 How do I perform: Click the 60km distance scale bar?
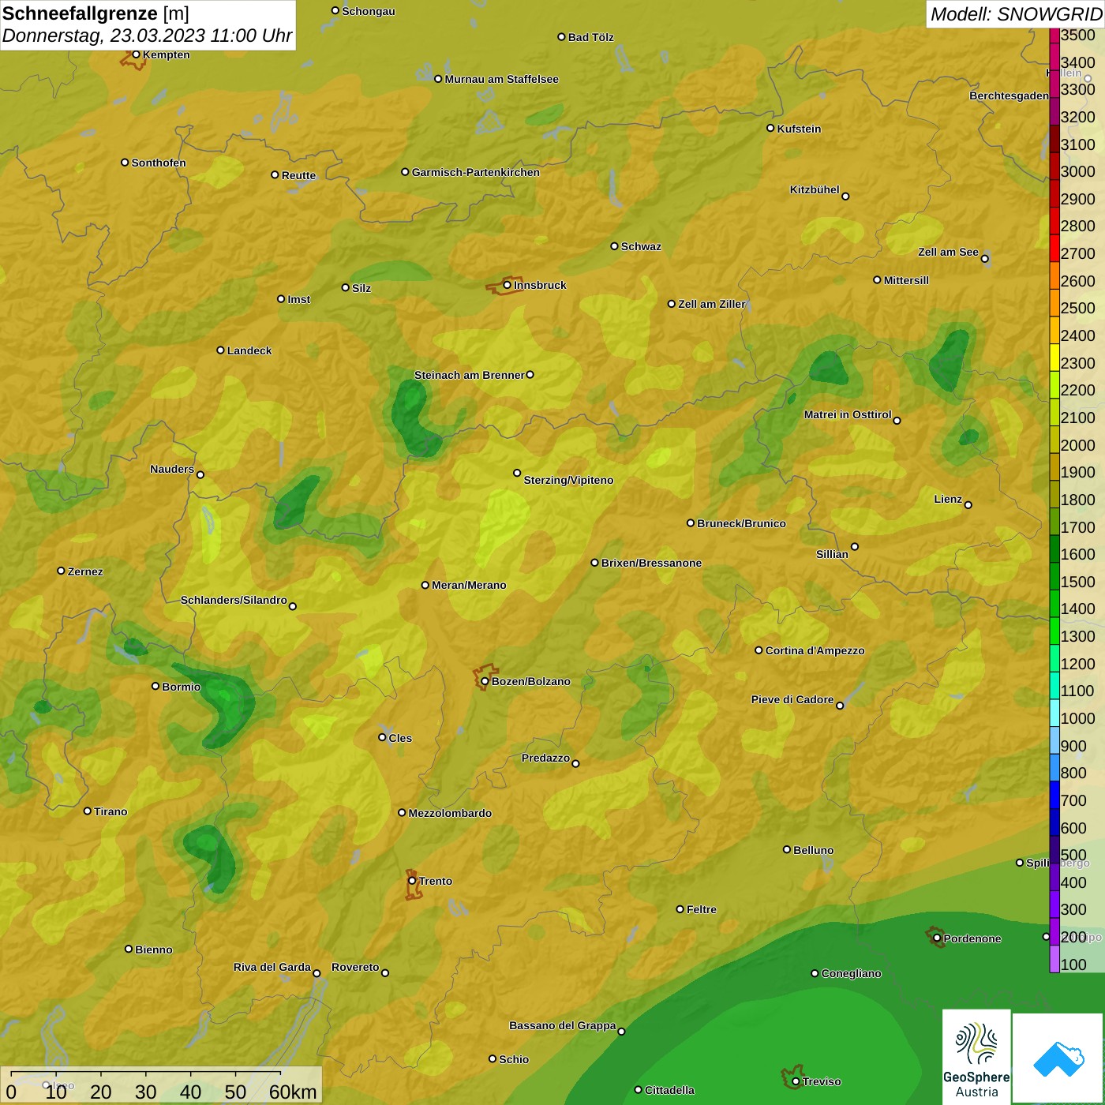pyautogui.click(x=146, y=1073)
